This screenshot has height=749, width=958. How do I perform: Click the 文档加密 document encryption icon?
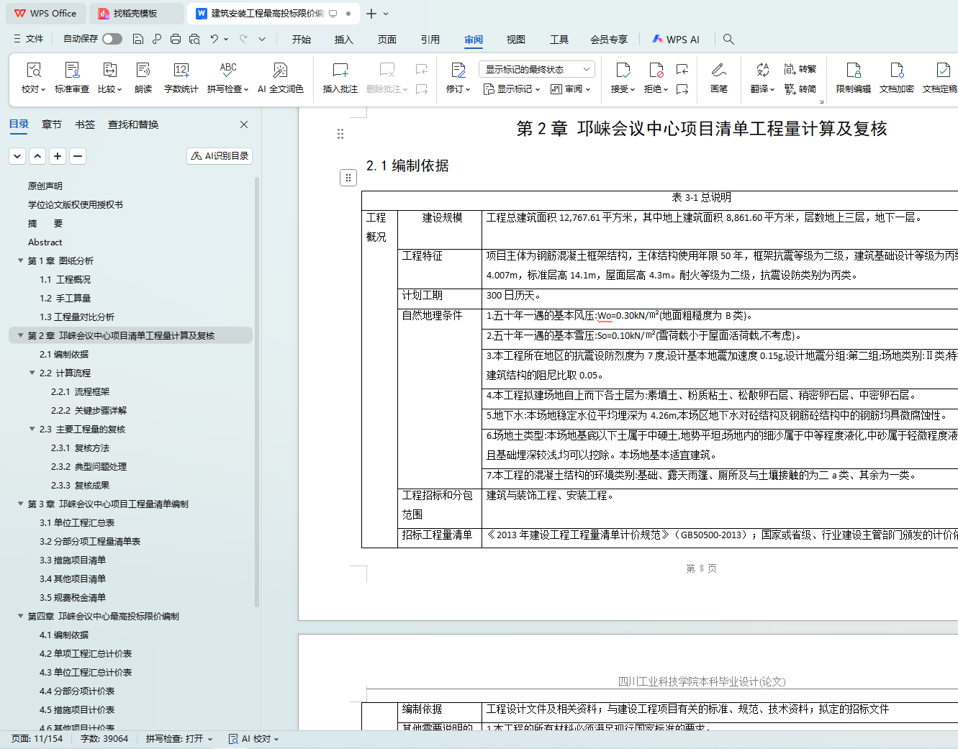tap(896, 71)
